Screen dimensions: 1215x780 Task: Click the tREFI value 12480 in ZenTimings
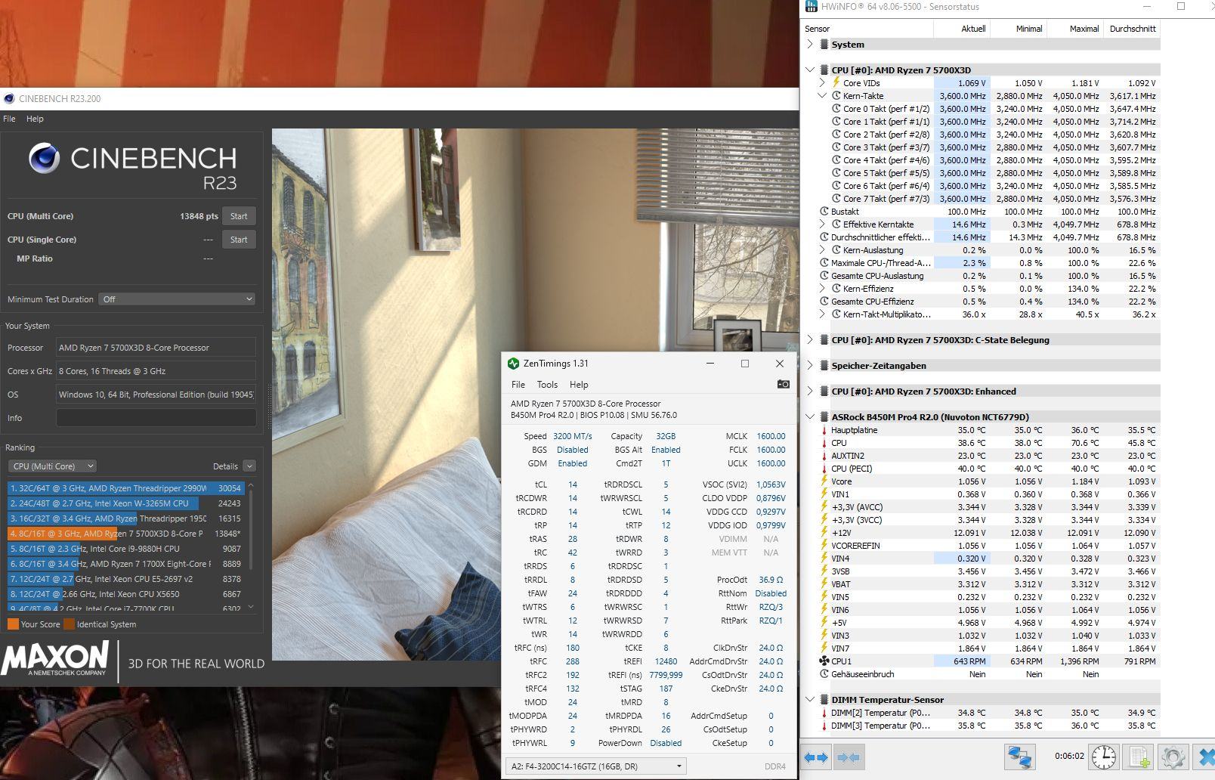[x=666, y=661]
